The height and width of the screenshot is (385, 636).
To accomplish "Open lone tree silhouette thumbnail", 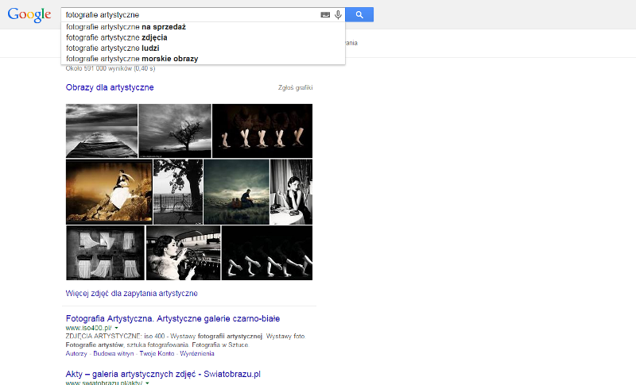I will 175,131.
